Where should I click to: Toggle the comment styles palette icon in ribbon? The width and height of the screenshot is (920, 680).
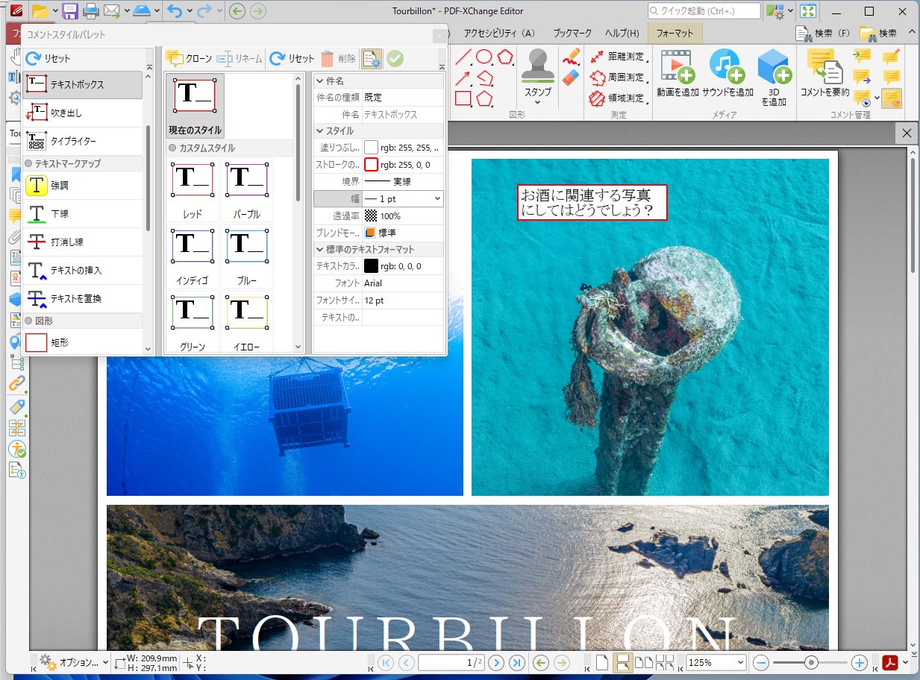coord(892,98)
